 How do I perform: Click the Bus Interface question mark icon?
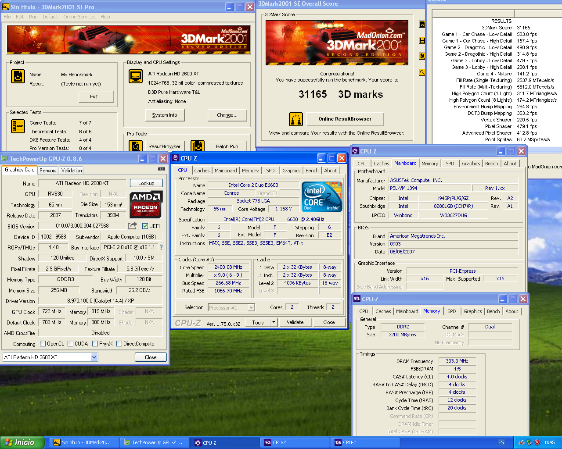[x=161, y=247]
